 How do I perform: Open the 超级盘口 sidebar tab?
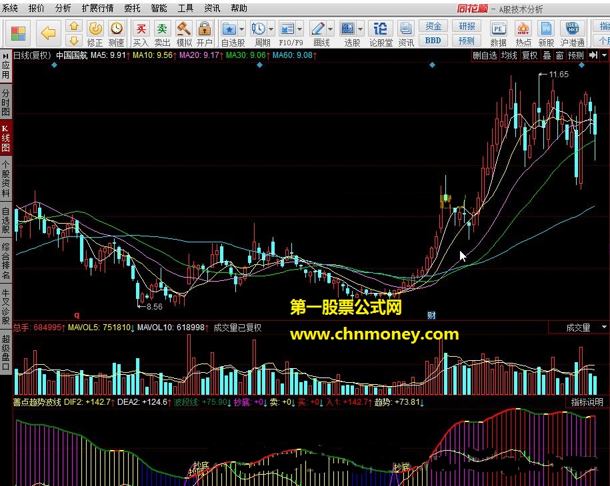(x=5, y=353)
